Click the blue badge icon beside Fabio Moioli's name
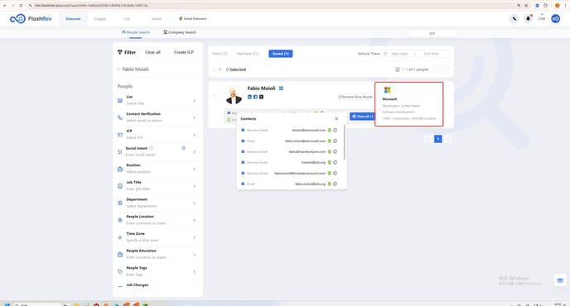Viewport: 570px width, 306px height. point(281,88)
